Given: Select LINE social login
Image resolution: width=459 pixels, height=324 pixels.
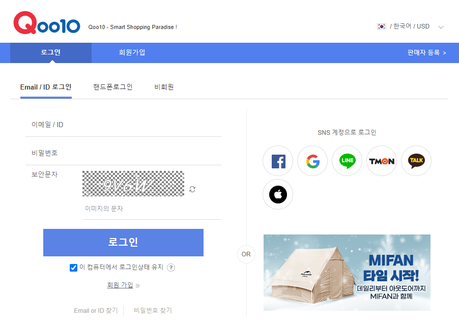Looking at the screenshot, I should [347, 161].
